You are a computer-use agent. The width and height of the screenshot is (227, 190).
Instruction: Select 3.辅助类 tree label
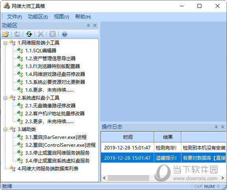tap(27, 129)
